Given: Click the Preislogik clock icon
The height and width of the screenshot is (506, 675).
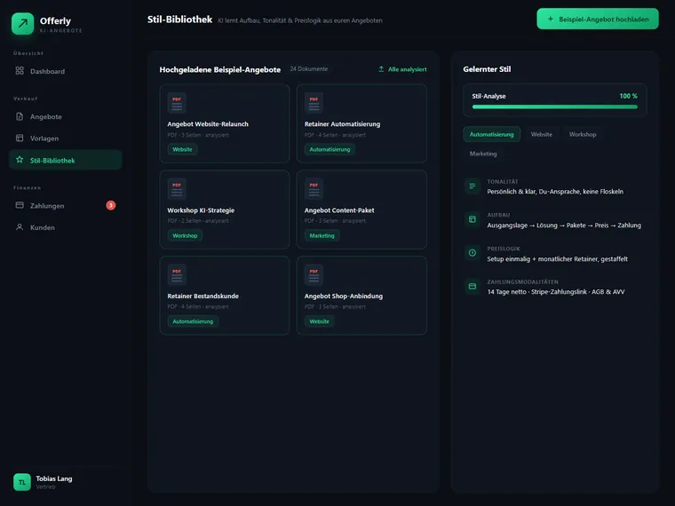Looking at the screenshot, I should point(472,253).
